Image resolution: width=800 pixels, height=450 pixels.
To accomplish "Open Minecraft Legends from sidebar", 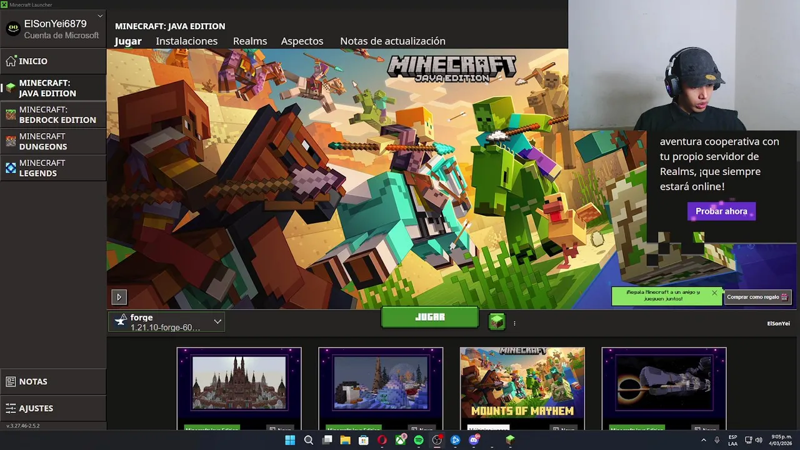I will (x=53, y=167).
